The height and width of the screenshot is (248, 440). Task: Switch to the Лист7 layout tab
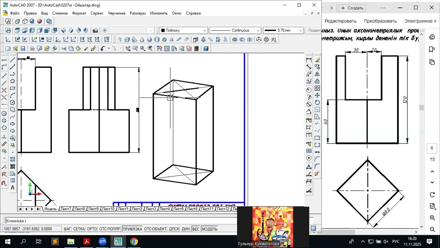(65, 209)
